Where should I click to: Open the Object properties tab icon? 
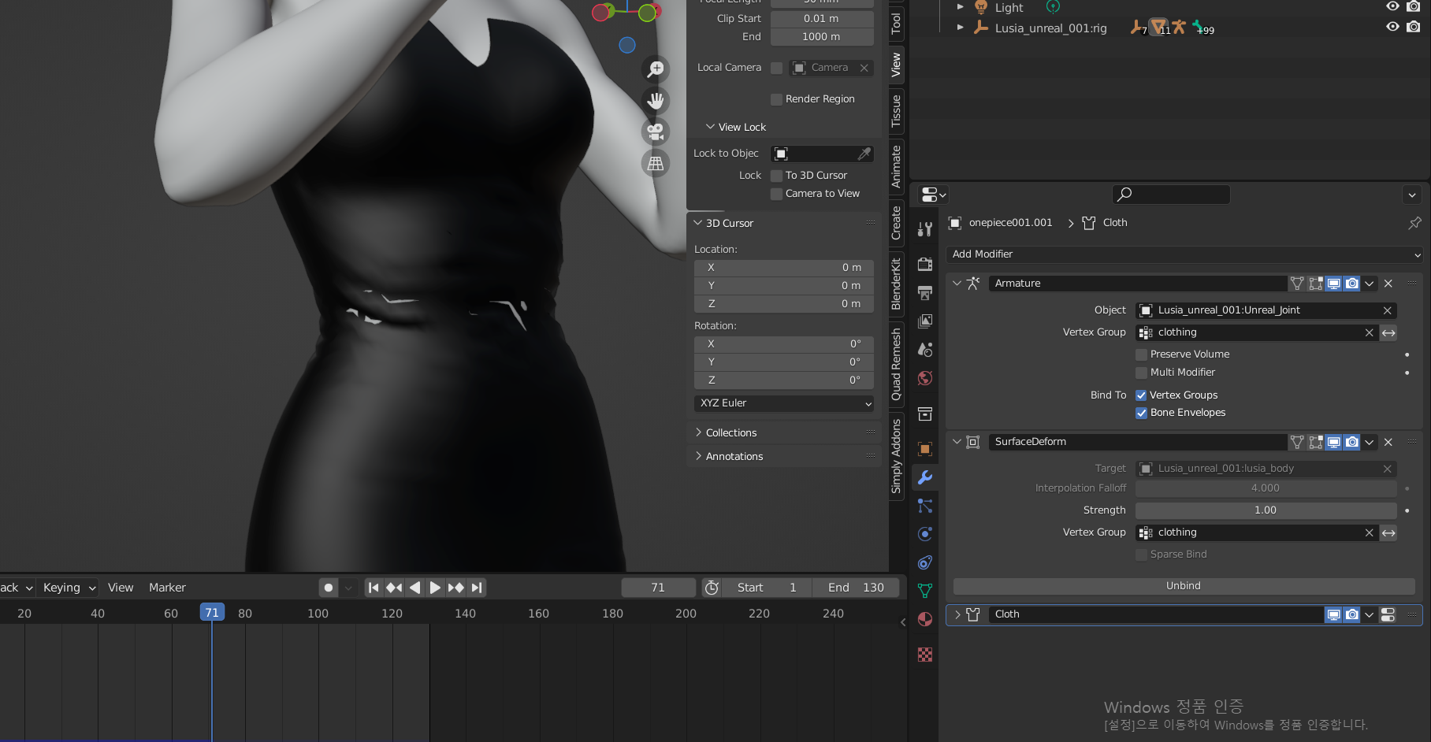point(925,449)
